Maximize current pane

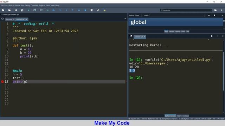[x=92, y=10]
